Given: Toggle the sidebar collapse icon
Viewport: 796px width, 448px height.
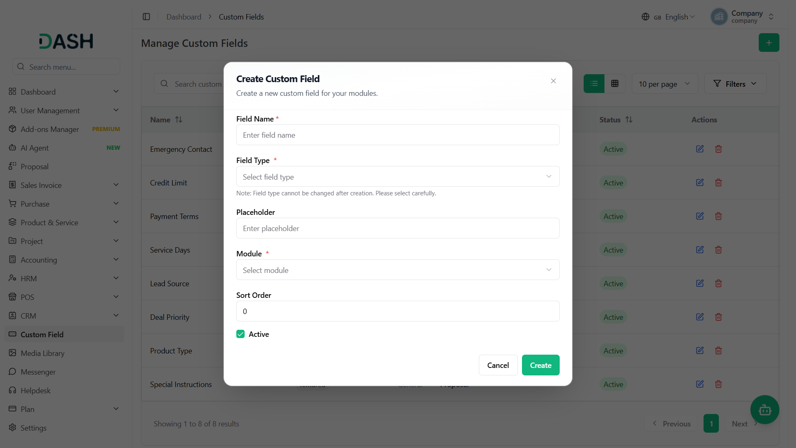Looking at the screenshot, I should pyautogui.click(x=146, y=17).
